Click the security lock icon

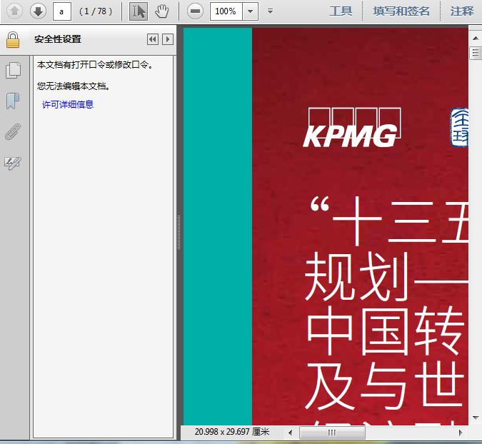(x=13, y=40)
